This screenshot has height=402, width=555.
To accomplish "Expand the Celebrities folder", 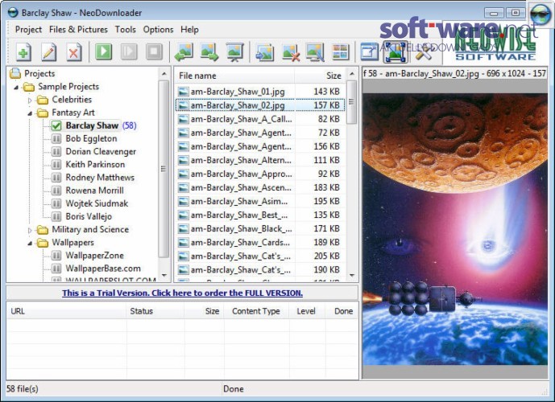I will (x=30, y=100).
